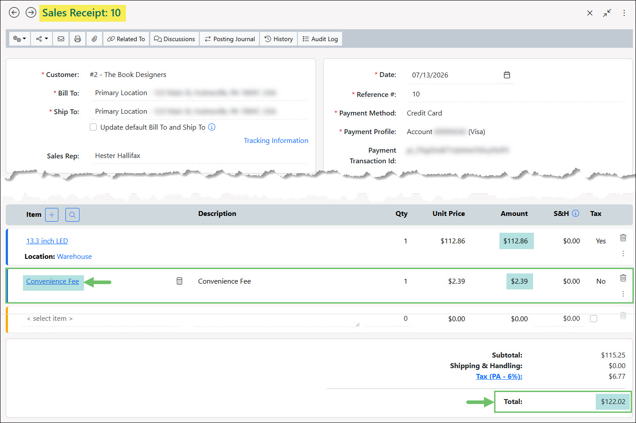Image resolution: width=636 pixels, height=423 pixels.
Task: Click the email envelope icon
Action: [61, 39]
